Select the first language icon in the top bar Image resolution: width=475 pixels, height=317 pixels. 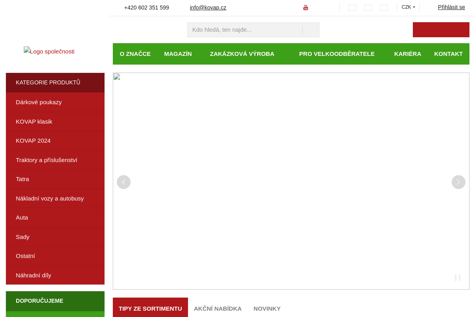pyautogui.click(x=352, y=8)
